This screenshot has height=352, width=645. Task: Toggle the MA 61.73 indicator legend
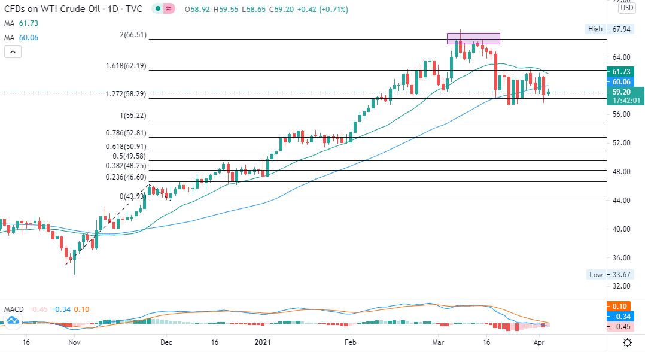22,23
